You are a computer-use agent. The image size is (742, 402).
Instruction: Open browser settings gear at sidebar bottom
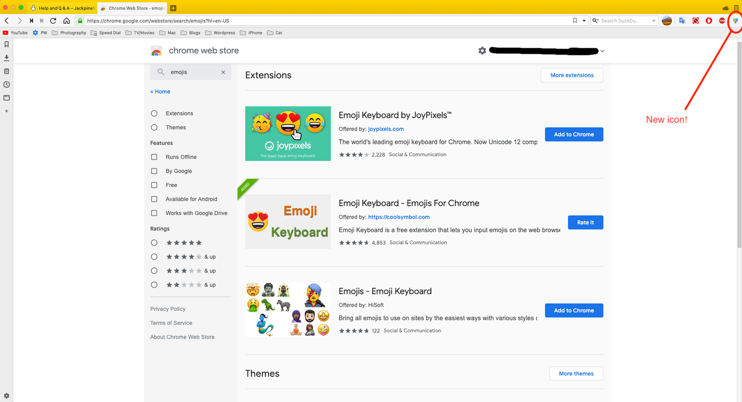coord(6,396)
